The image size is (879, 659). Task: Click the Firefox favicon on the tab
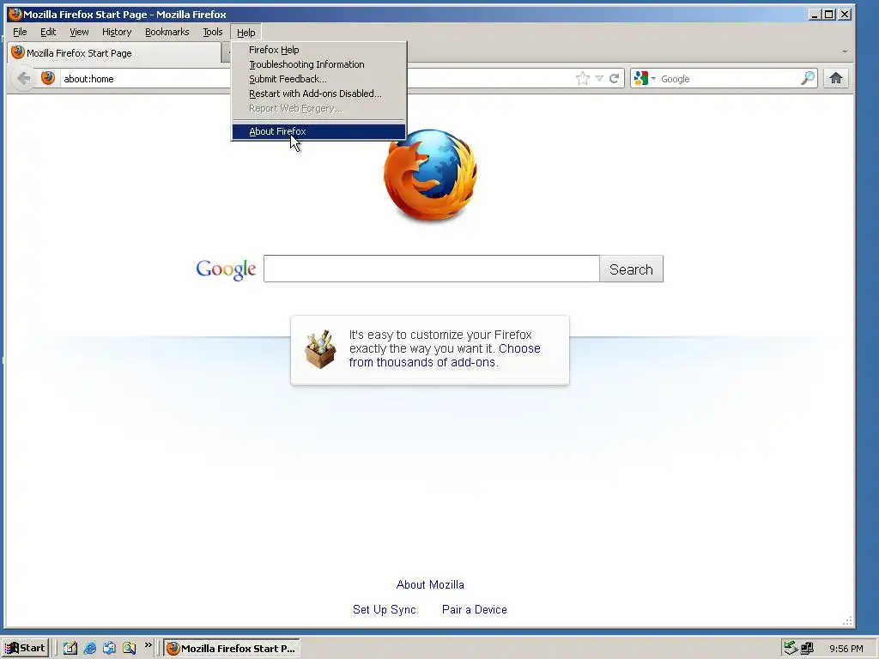(18, 52)
